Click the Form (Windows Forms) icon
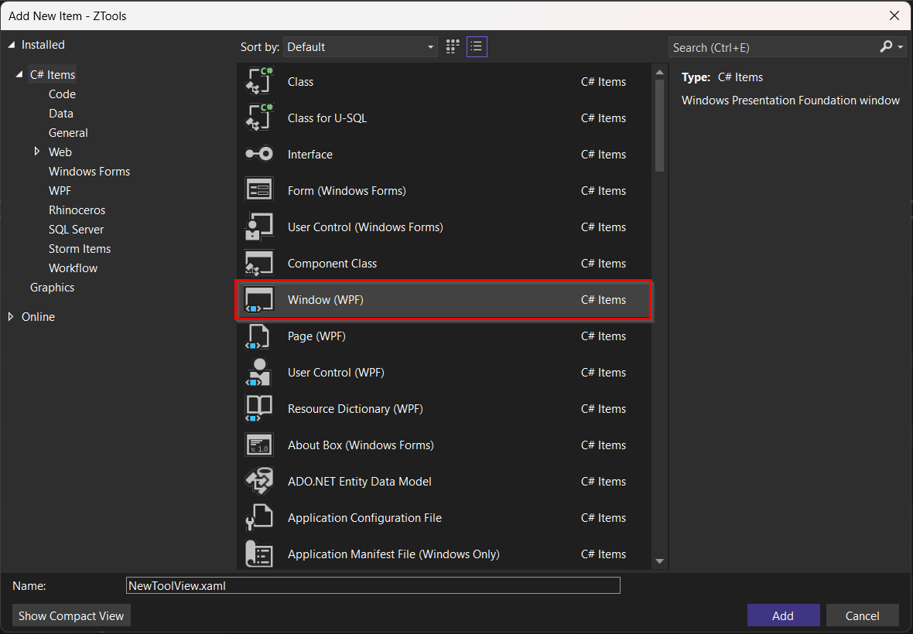Viewport: 913px width, 634px height. pyautogui.click(x=259, y=191)
